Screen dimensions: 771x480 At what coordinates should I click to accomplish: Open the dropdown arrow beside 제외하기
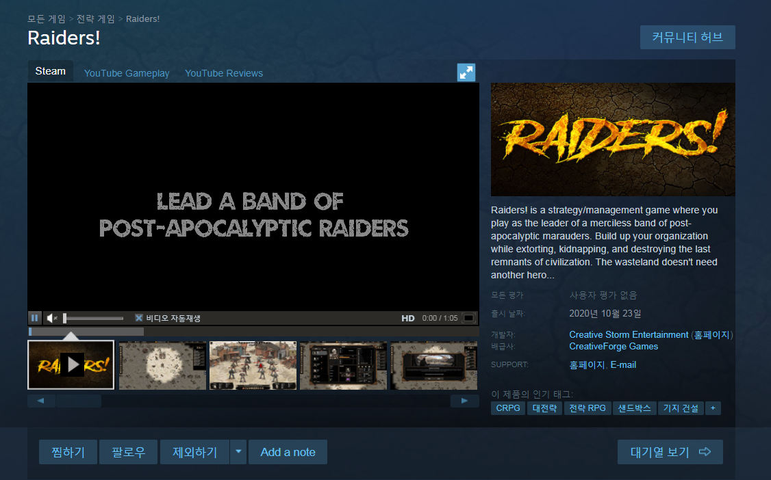238,452
